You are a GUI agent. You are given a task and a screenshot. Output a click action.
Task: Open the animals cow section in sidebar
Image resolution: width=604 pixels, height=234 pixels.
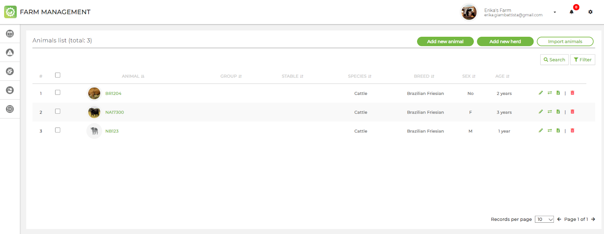(10, 90)
